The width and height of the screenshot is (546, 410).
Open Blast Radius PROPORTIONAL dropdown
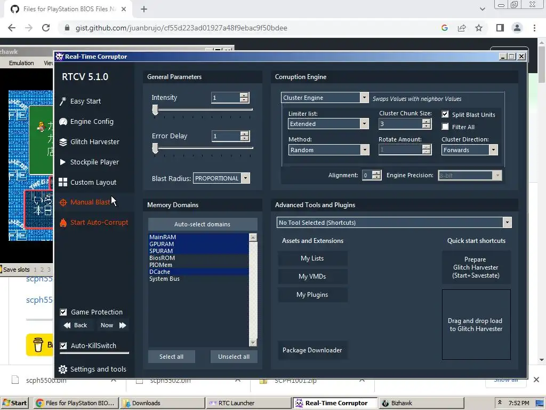tap(245, 178)
